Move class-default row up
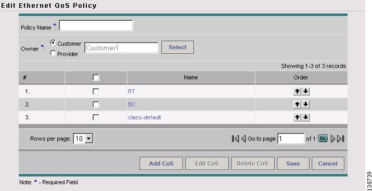372x191 pixels. (297, 117)
